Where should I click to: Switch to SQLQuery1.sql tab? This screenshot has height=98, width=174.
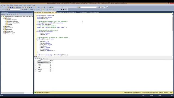67,12
